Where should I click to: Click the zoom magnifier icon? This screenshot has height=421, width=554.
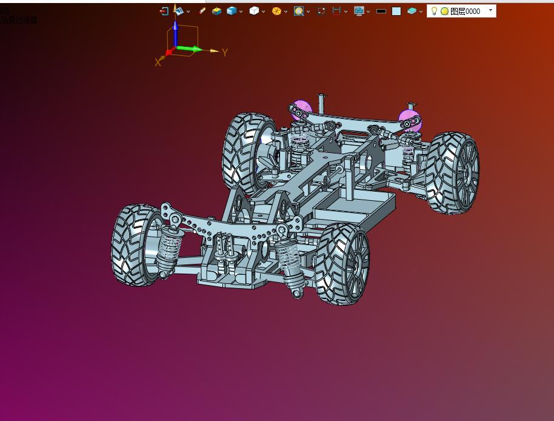click(x=299, y=12)
